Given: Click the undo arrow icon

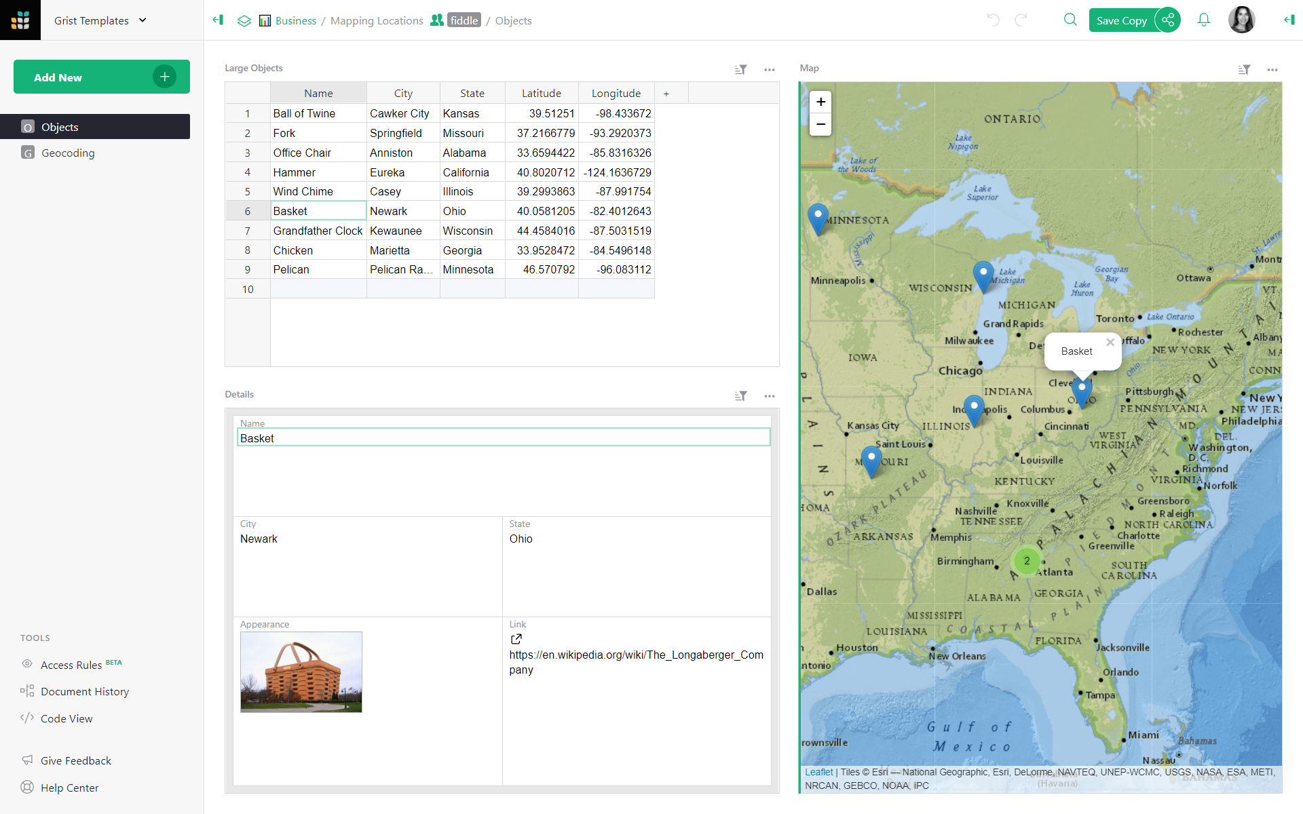Looking at the screenshot, I should 993,20.
